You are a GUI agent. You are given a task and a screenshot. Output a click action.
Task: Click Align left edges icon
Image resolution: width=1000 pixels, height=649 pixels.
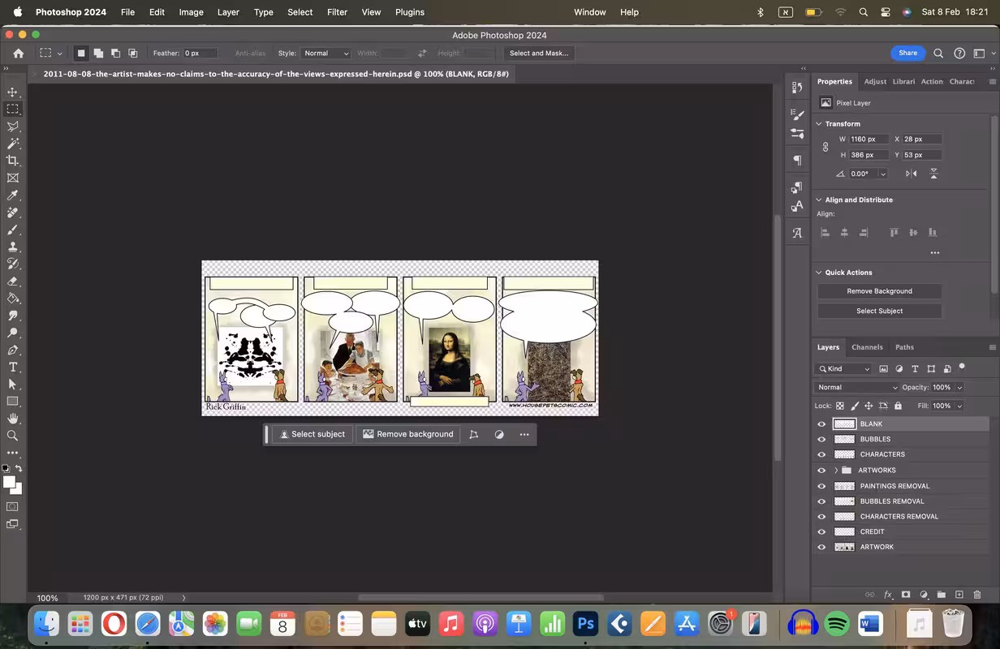(x=825, y=232)
